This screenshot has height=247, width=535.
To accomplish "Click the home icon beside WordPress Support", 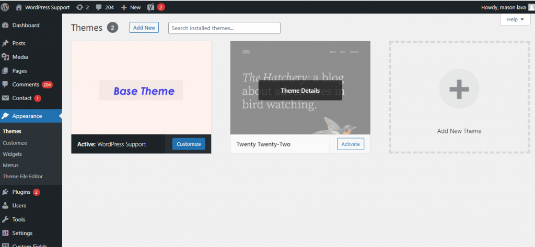I will [19, 7].
